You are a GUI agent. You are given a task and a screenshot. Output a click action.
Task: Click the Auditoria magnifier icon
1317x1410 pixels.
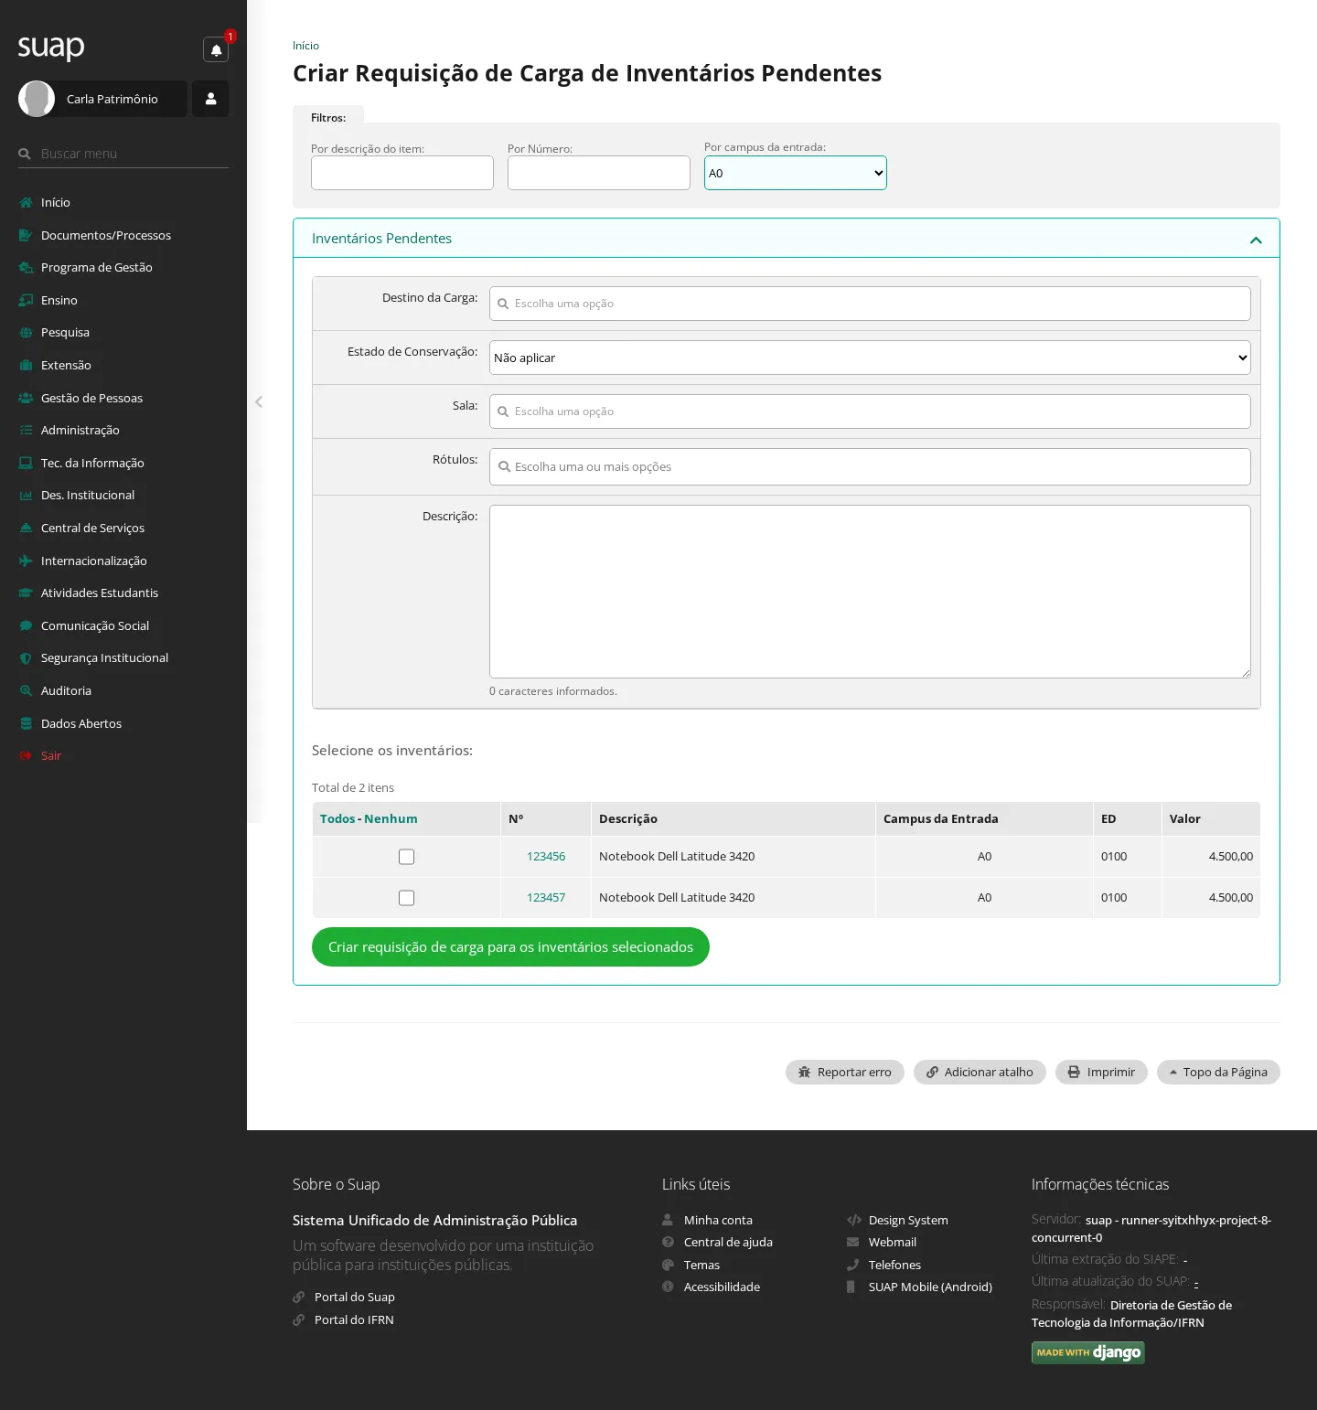point(26,690)
